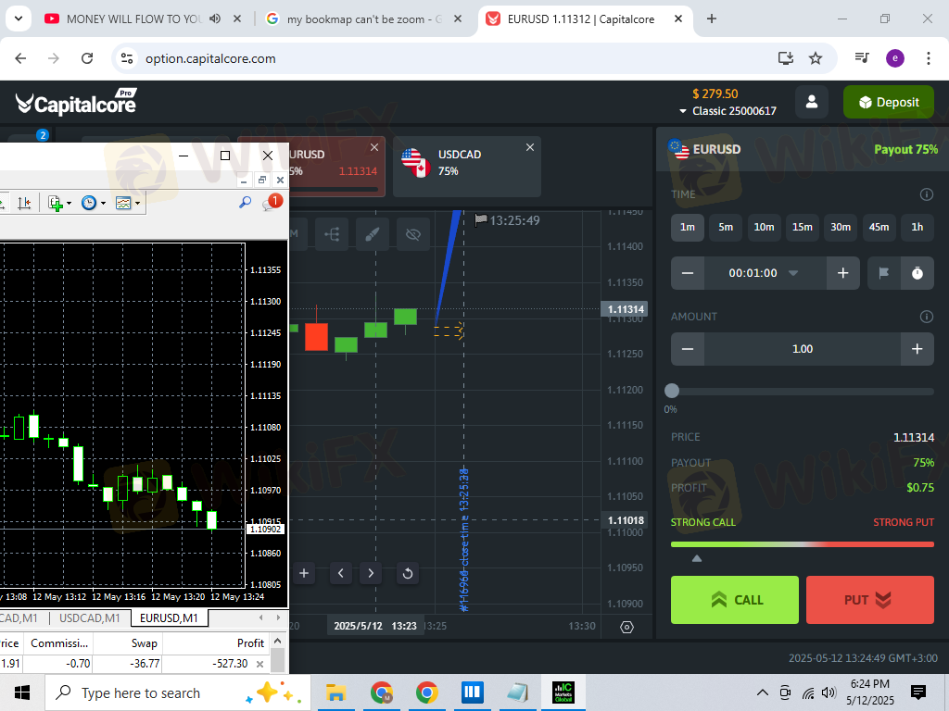This screenshot has height=711, width=949.
Task: Open IC Markets app in taskbar
Action: pyautogui.click(x=563, y=692)
